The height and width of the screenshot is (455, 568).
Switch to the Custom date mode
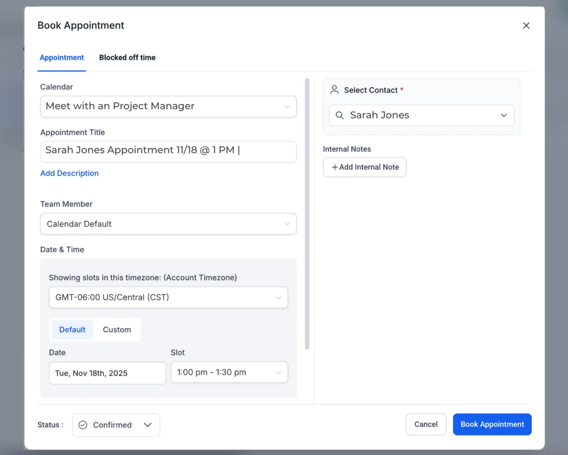click(x=117, y=330)
